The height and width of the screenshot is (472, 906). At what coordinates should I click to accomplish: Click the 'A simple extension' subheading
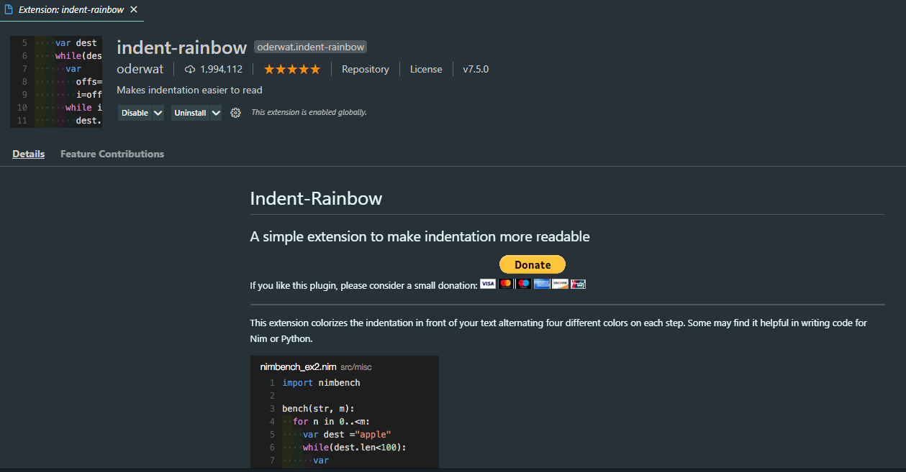click(420, 236)
